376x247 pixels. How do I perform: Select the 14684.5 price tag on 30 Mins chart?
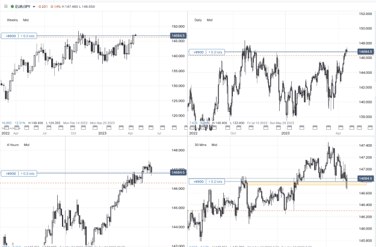(x=365, y=178)
